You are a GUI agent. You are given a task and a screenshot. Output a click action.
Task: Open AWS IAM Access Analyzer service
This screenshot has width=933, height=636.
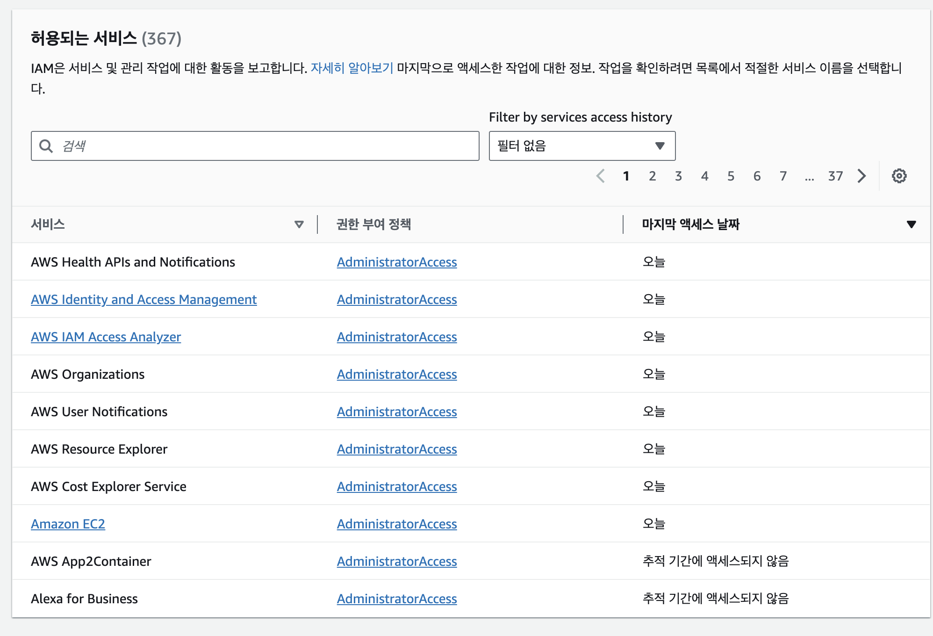click(x=106, y=337)
